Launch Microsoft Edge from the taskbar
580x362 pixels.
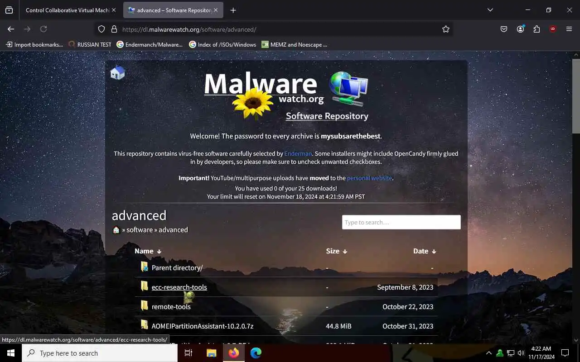[256, 352]
